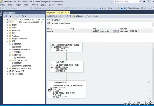Toggle the auto-hide pin of Object Explorer
The height and width of the screenshot is (106, 154).
click(41, 13)
